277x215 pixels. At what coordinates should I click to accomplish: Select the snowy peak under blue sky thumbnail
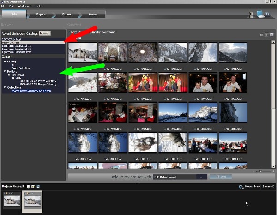point(203,112)
